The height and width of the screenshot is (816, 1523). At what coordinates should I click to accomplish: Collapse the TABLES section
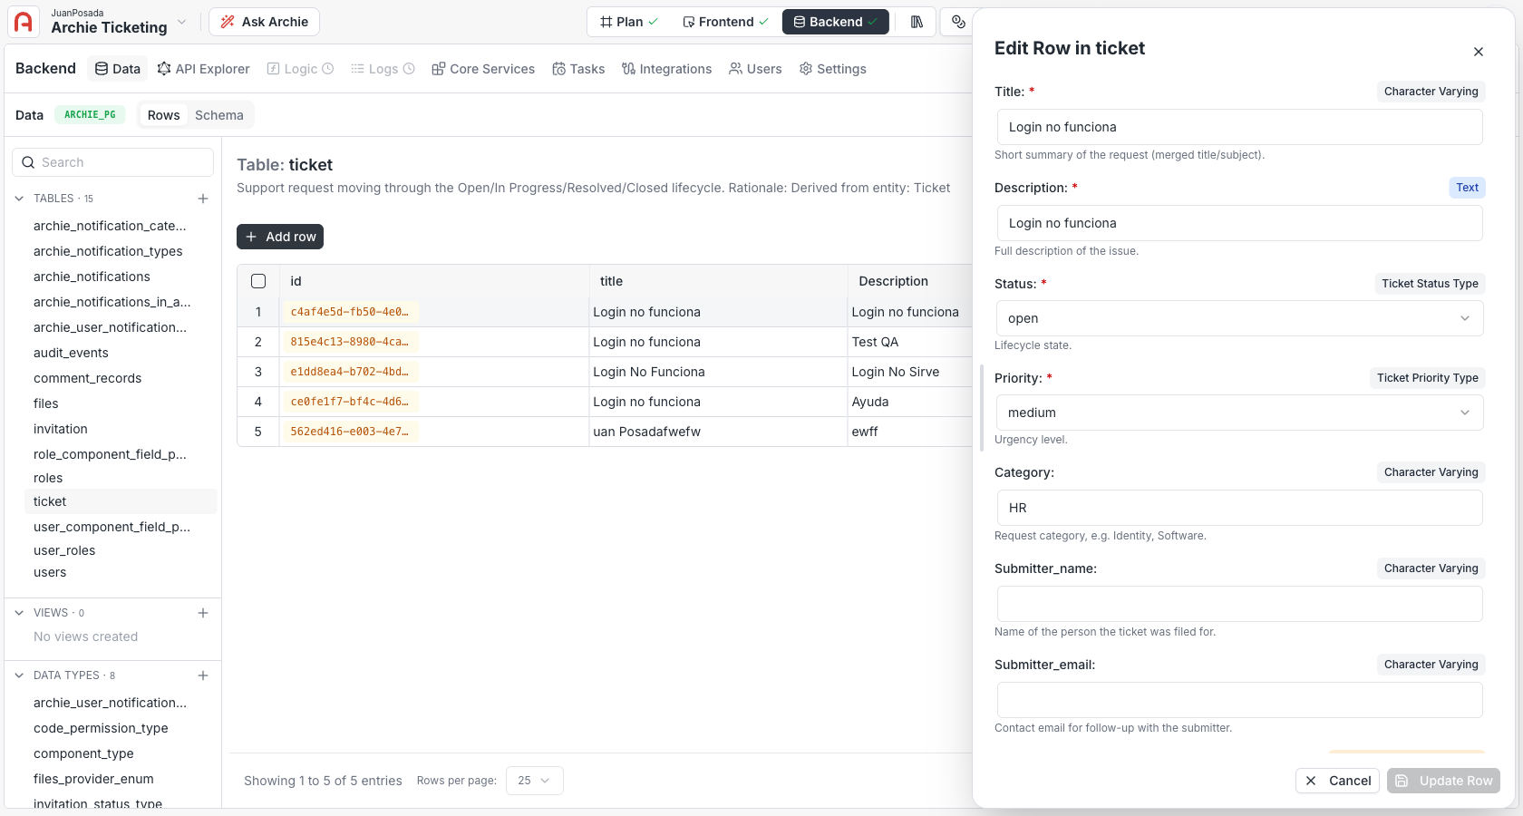(x=19, y=199)
